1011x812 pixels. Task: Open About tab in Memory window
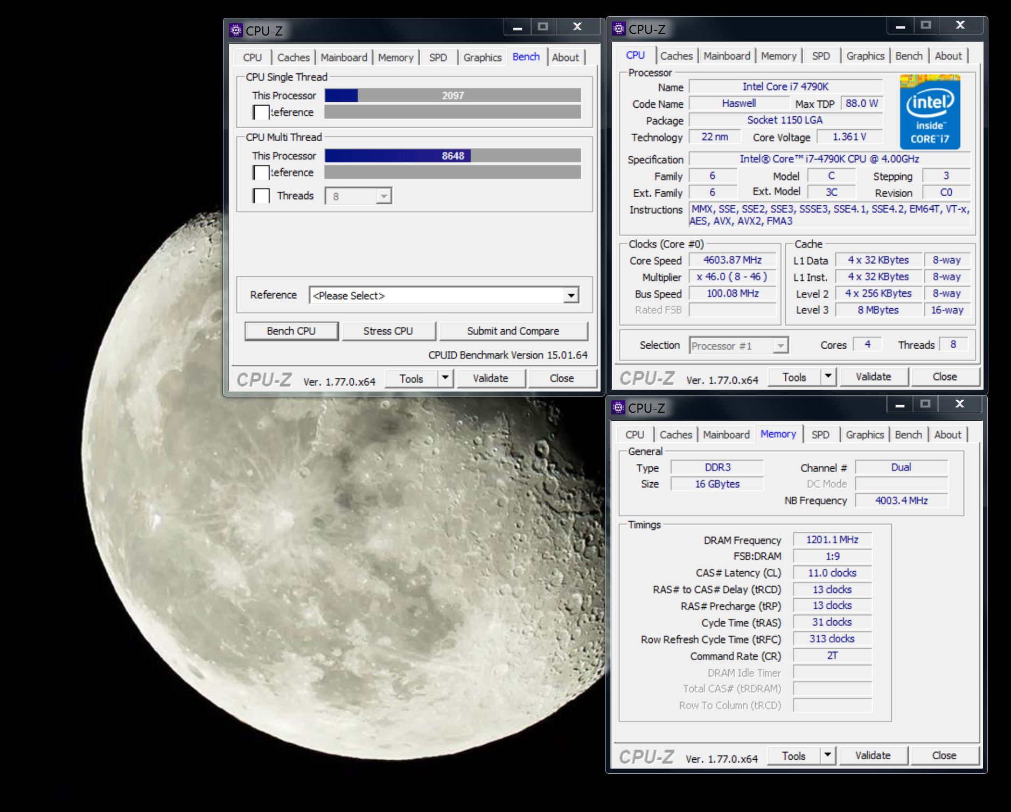pos(948,435)
